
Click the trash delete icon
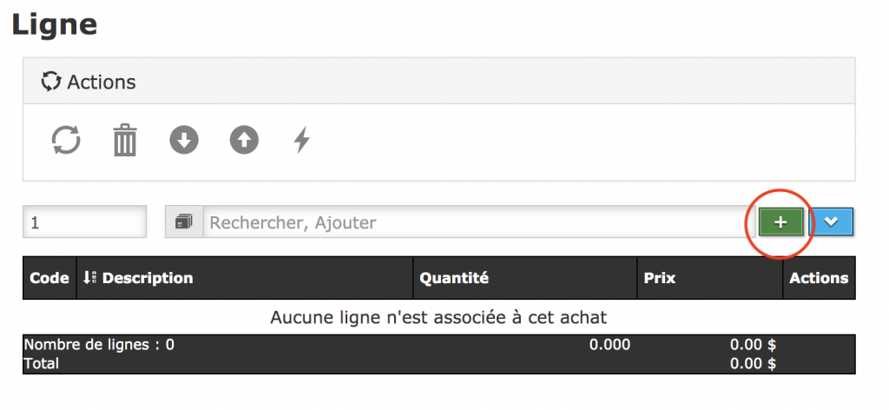point(125,140)
